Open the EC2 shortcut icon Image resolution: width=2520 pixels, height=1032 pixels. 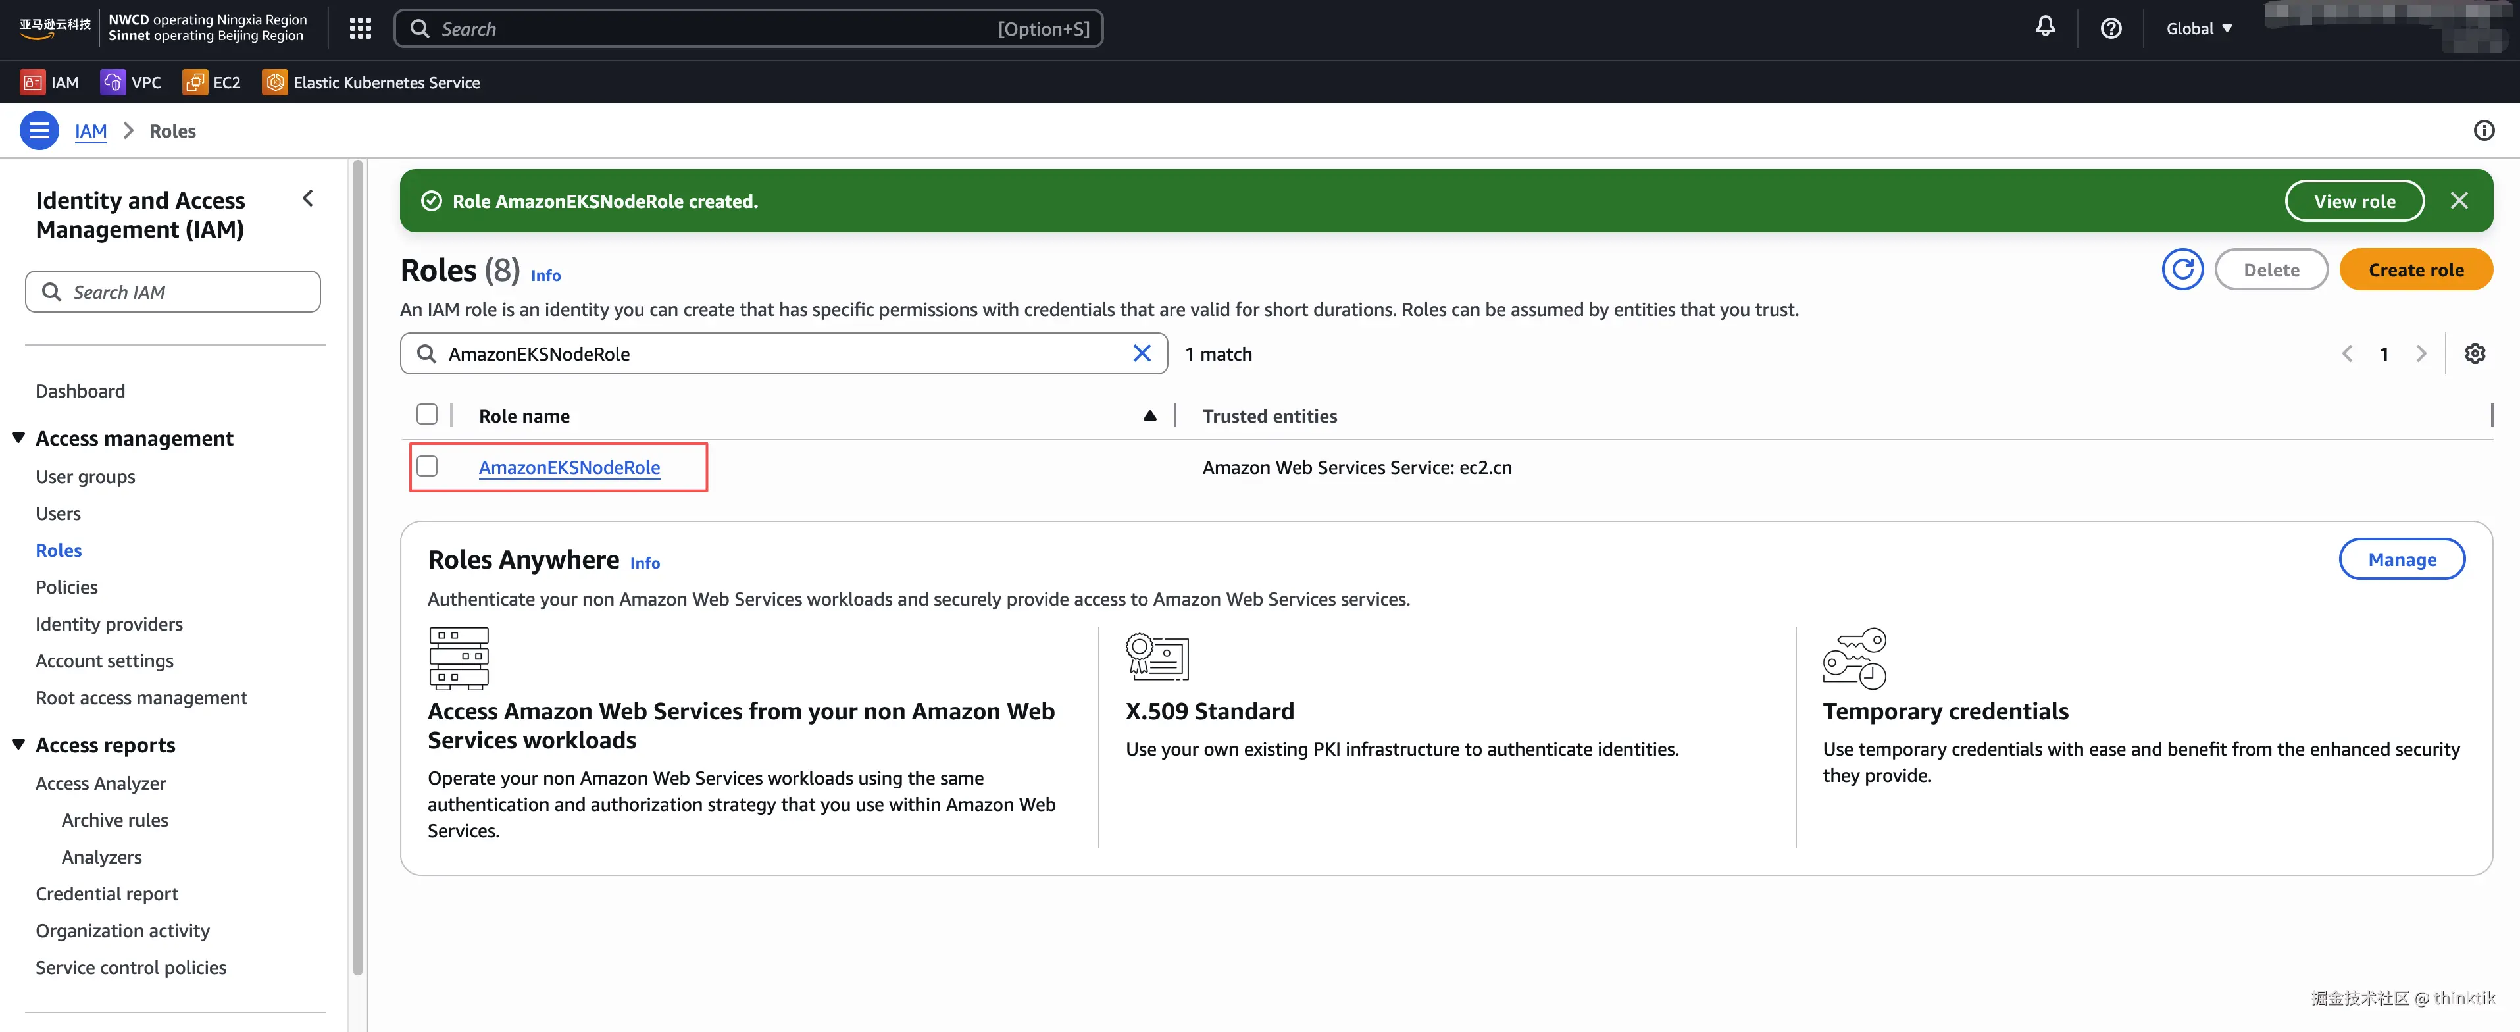pos(195,82)
